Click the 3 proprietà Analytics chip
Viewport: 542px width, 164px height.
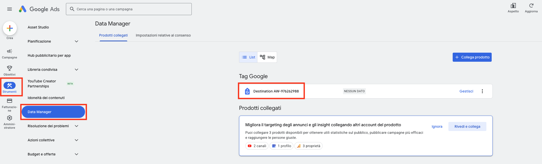coord(308,146)
